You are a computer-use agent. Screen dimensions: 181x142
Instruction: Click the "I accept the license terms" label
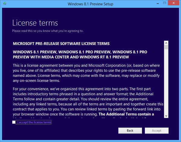click(34, 122)
